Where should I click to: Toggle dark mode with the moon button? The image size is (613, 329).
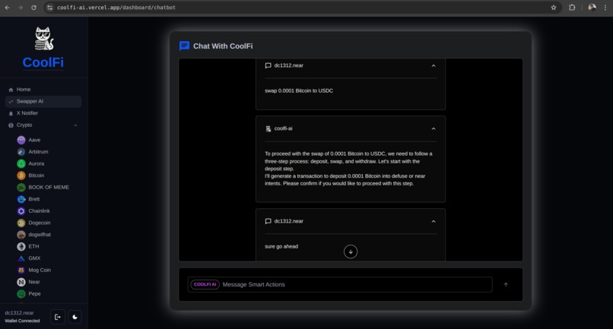pos(75,317)
